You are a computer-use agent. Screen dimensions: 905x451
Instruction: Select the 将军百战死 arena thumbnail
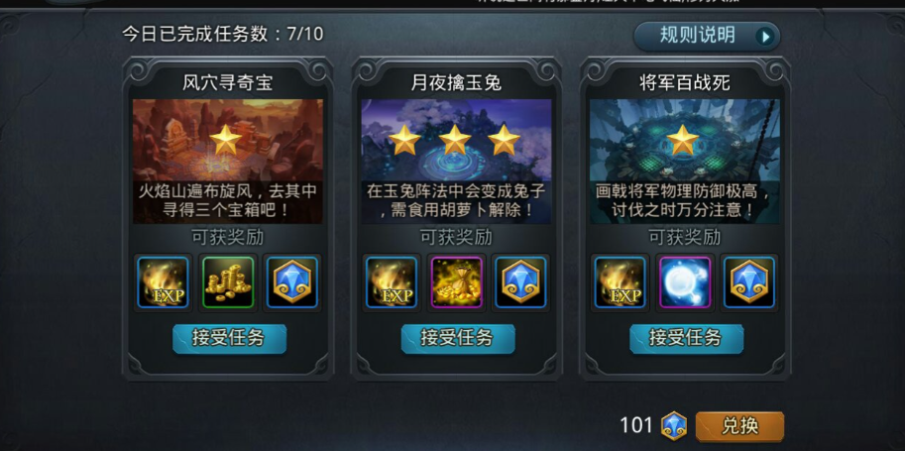tap(685, 162)
